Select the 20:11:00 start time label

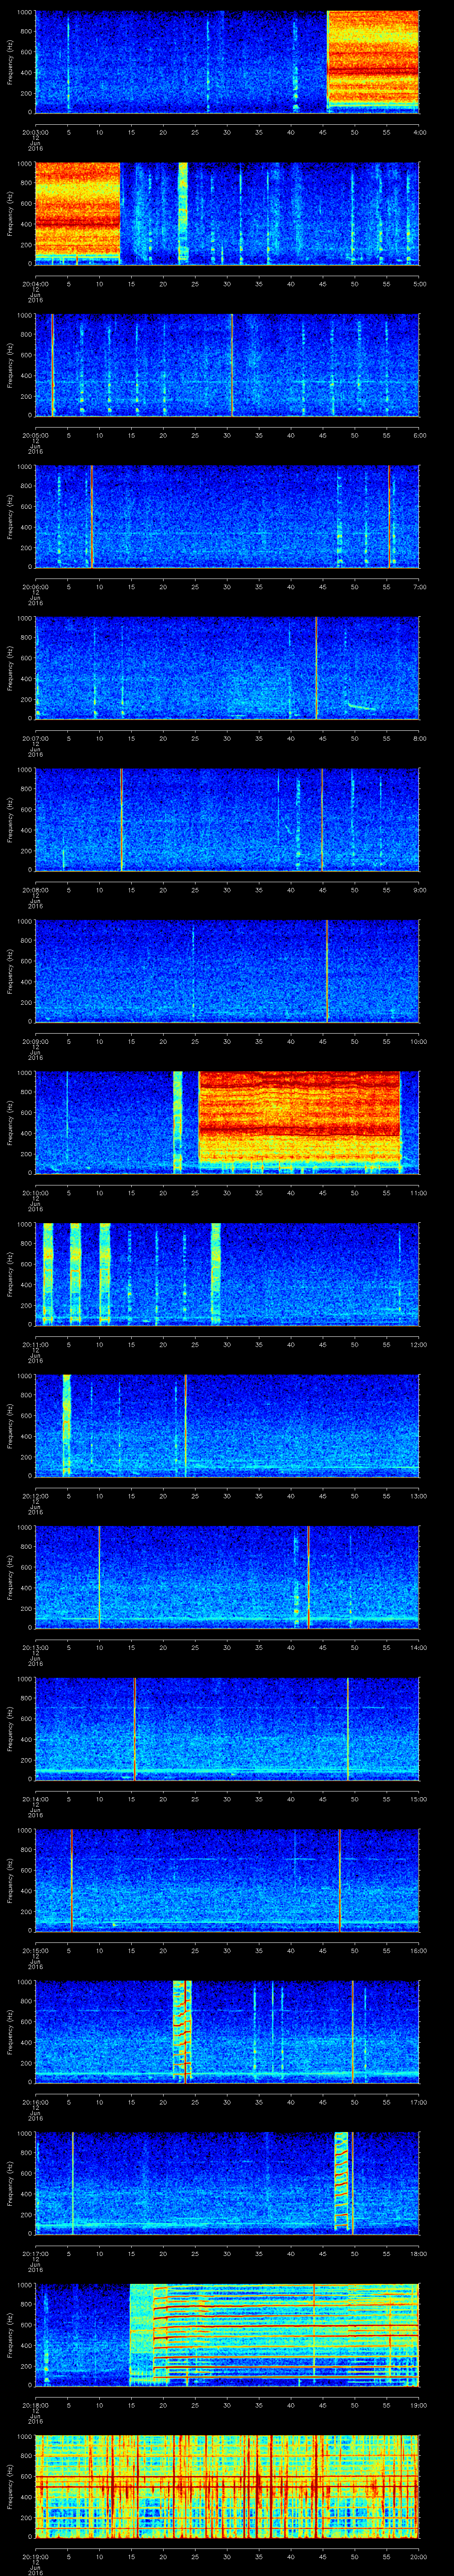tap(35, 1344)
